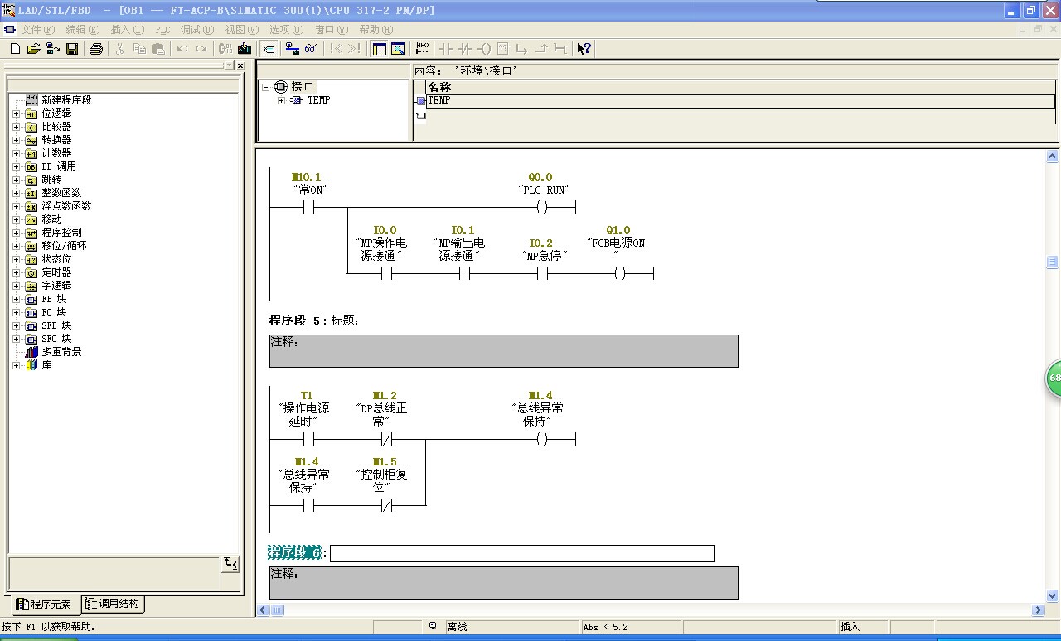Open the 文件(F) menu
The image size is (1061, 641).
coord(38,29)
